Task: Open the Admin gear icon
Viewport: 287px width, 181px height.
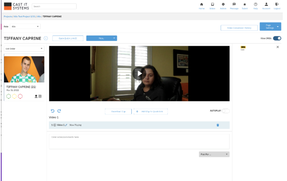Action: click(223, 4)
